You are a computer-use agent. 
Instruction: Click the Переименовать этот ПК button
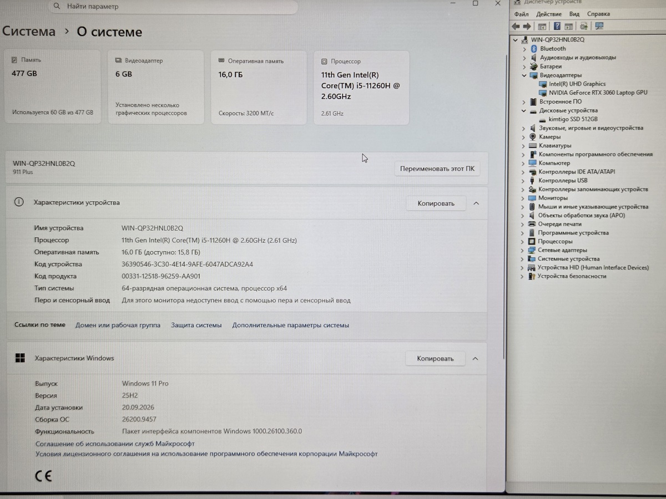pyautogui.click(x=437, y=169)
